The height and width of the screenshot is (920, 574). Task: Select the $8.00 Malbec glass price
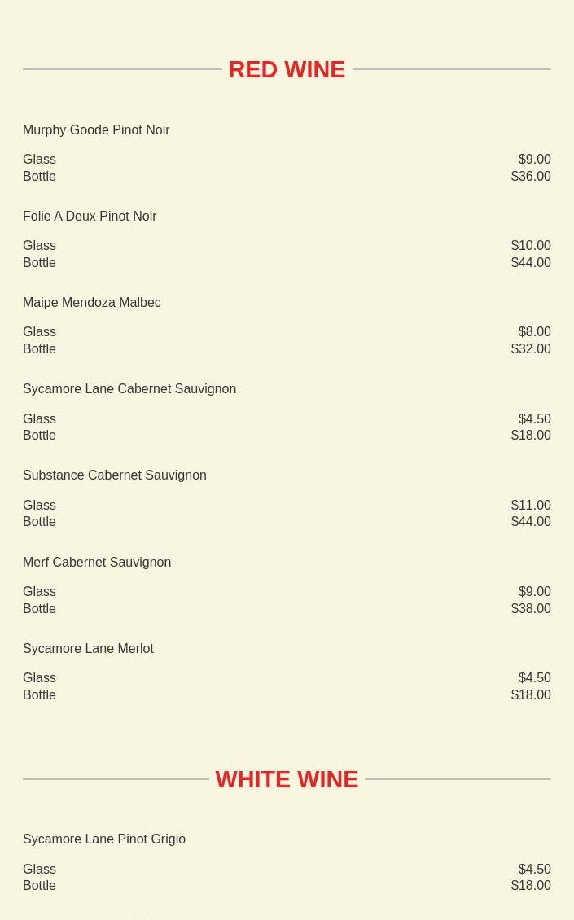click(534, 332)
